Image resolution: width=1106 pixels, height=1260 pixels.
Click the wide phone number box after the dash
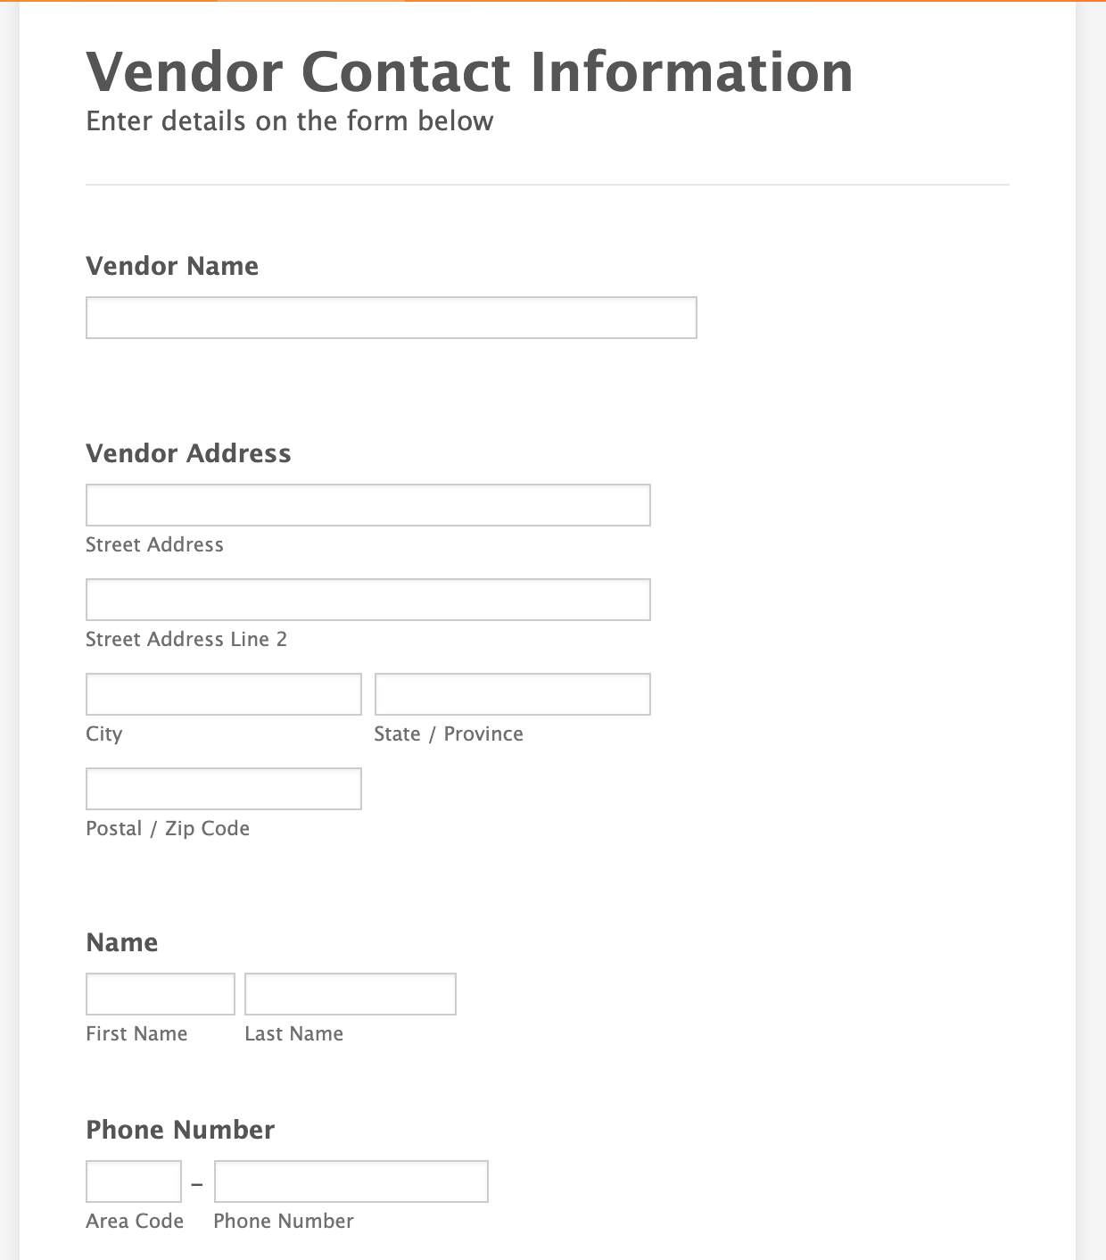pyautogui.click(x=351, y=1181)
